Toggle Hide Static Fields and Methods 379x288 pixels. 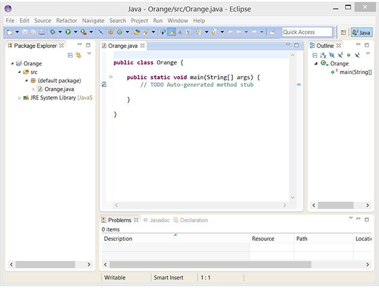click(340, 55)
